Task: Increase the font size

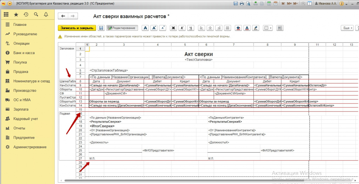Action: (154, 28)
